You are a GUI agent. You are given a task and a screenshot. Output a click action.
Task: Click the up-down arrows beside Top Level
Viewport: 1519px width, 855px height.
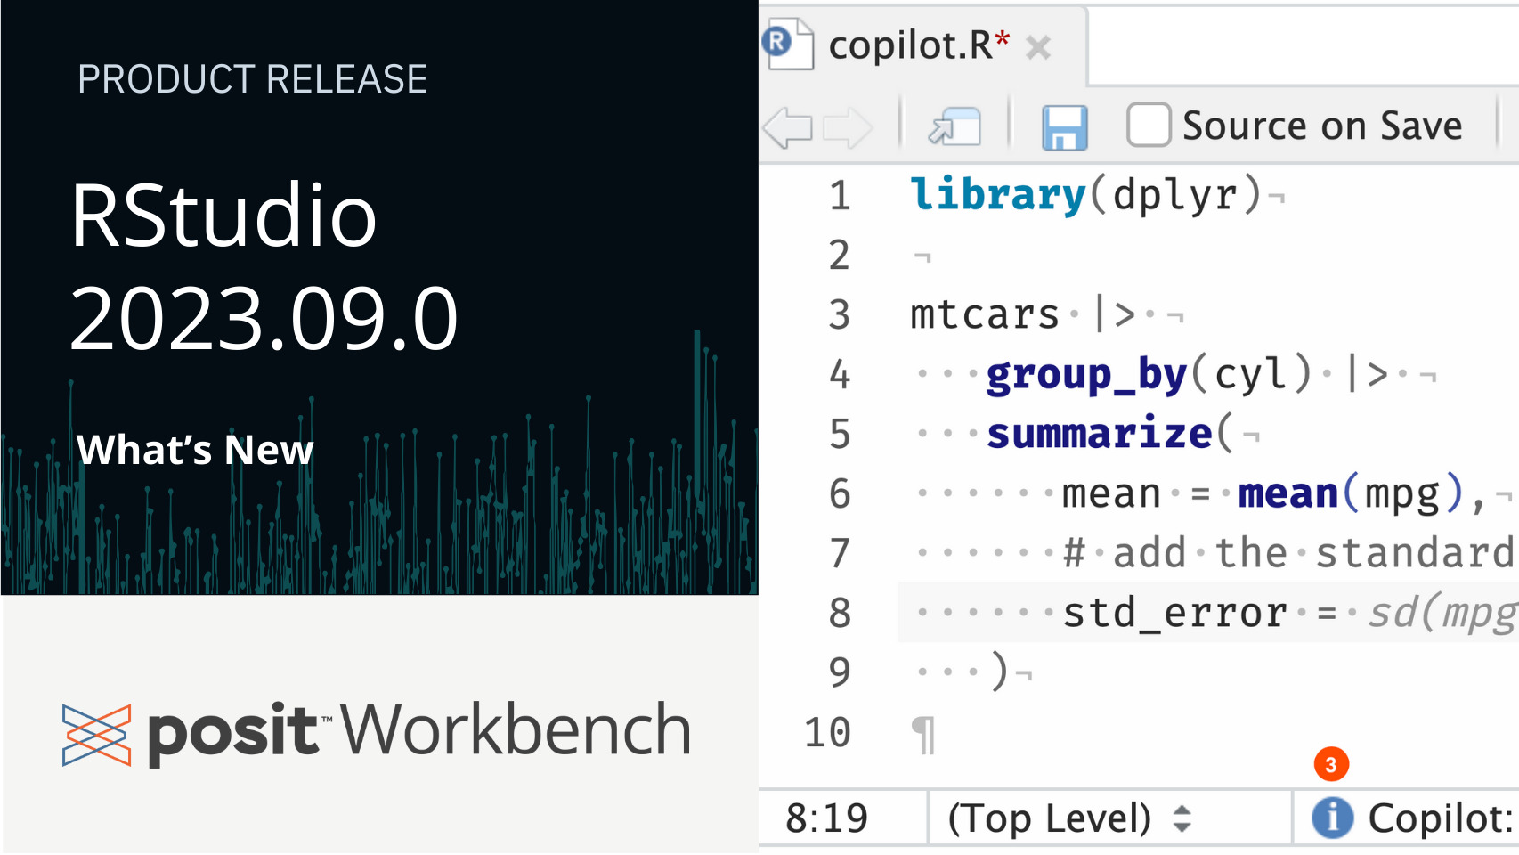1182,818
